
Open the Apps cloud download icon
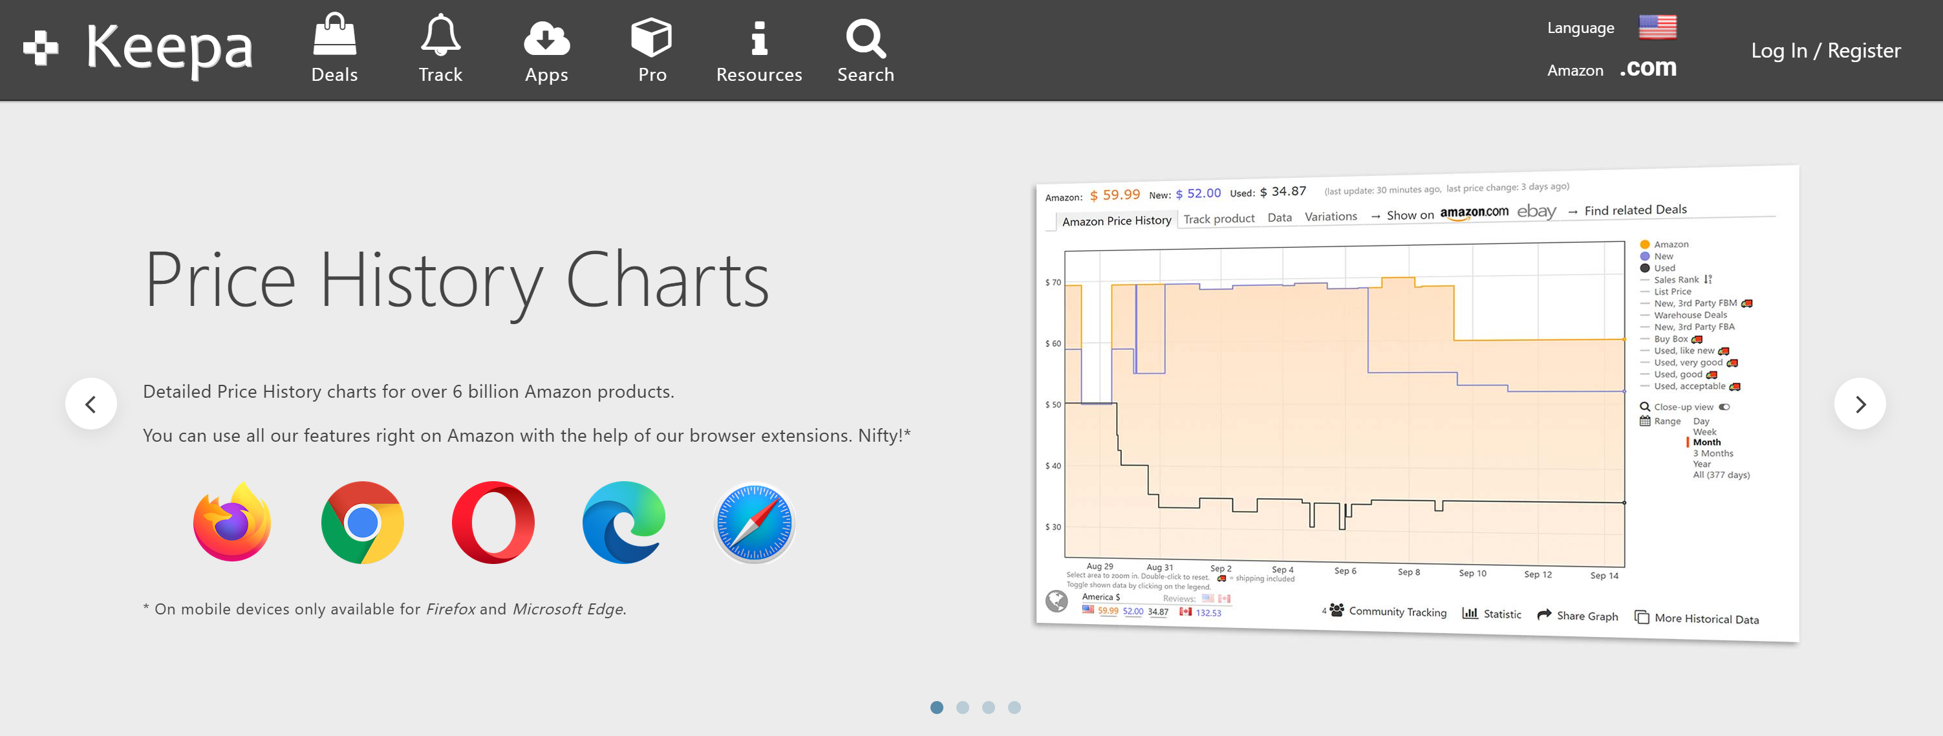tap(546, 38)
